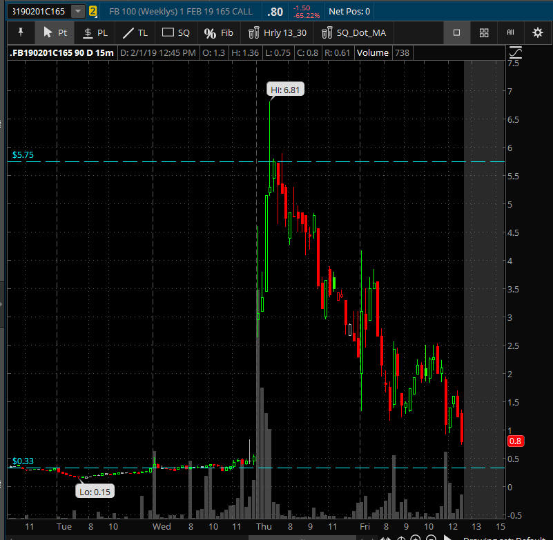This screenshot has width=553, height=540.
Task: Click the Volume study label
Action: 372,53
